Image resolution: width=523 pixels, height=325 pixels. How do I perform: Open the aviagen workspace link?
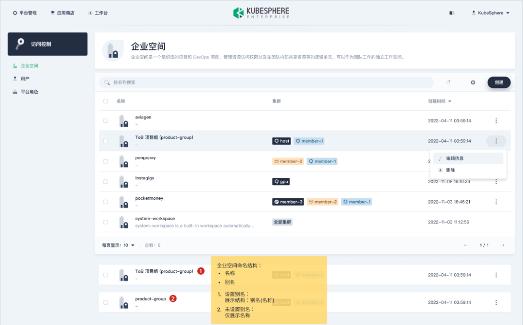143,117
